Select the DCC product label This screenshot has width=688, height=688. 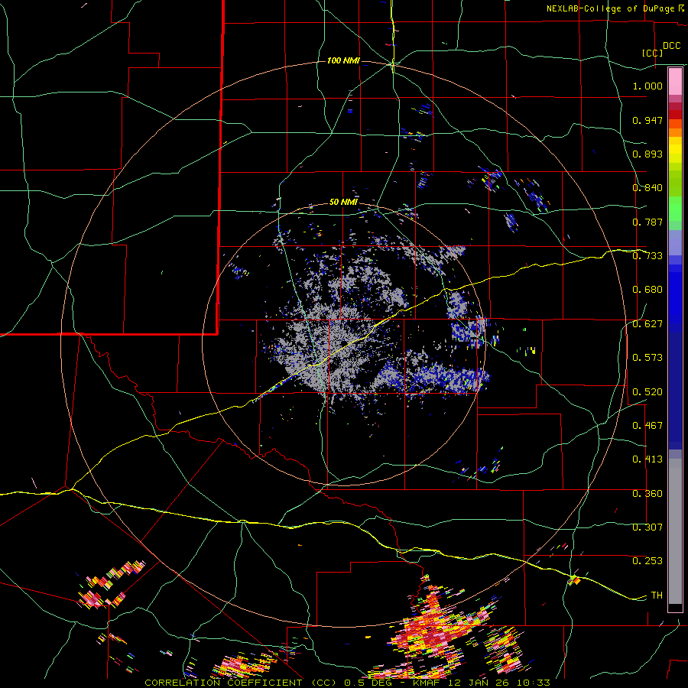[672, 46]
